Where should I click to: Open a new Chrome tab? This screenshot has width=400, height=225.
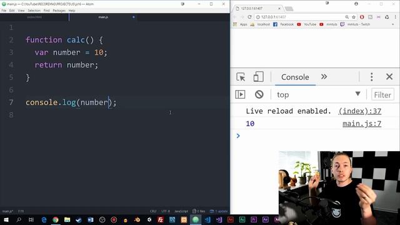pyautogui.click(x=289, y=9)
